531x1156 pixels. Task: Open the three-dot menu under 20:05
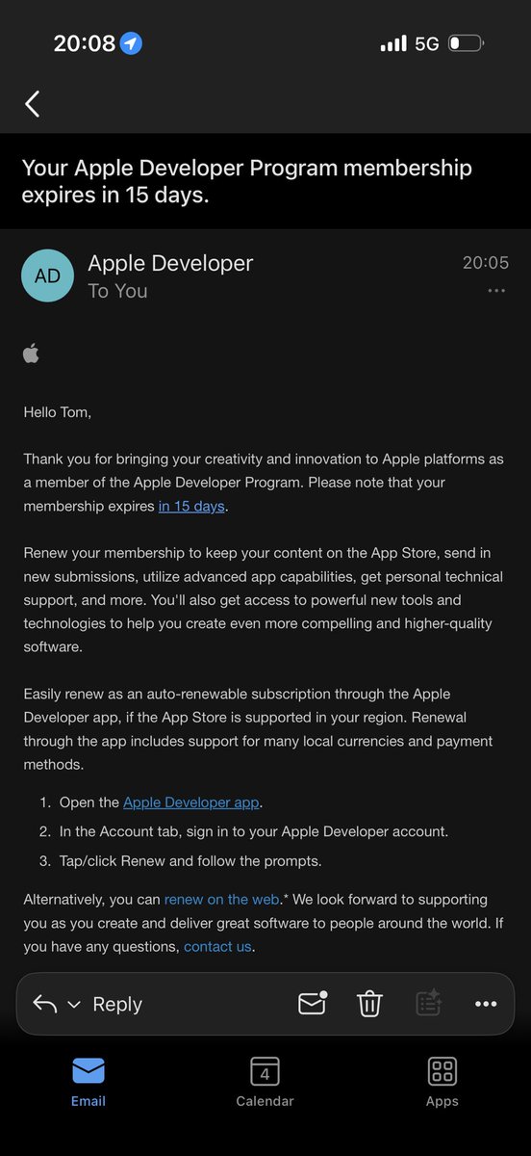(x=496, y=291)
